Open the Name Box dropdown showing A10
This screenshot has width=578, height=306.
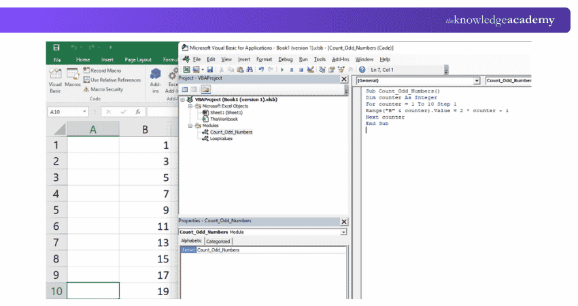84,112
